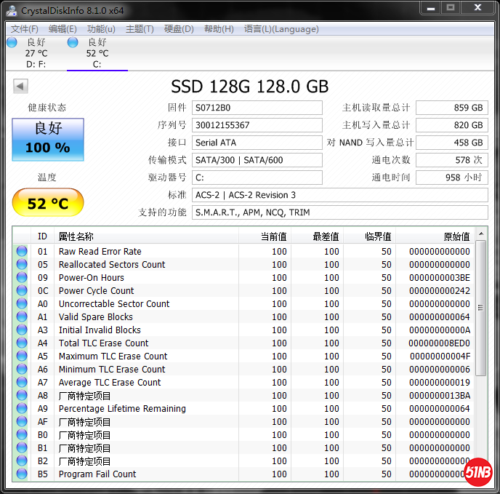Click status orb beside Total TLC Erase Count
Screen dimensions: 500x494
coord(22,343)
